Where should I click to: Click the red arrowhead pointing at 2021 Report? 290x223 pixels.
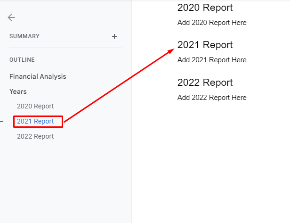171,51
